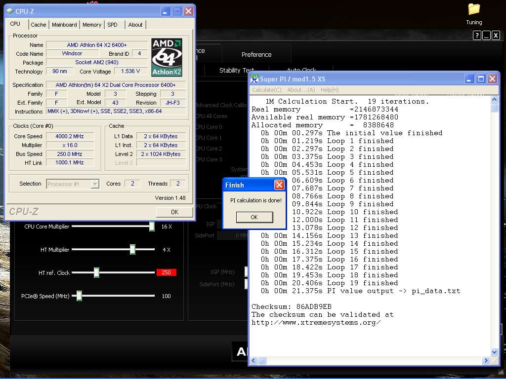The height and width of the screenshot is (379, 506).
Task: Maximize the Super PI window
Action: tap(481, 78)
